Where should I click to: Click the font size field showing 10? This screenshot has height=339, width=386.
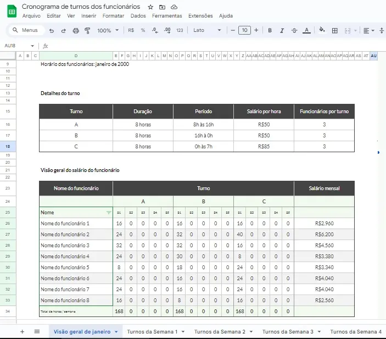pos(244,30)
